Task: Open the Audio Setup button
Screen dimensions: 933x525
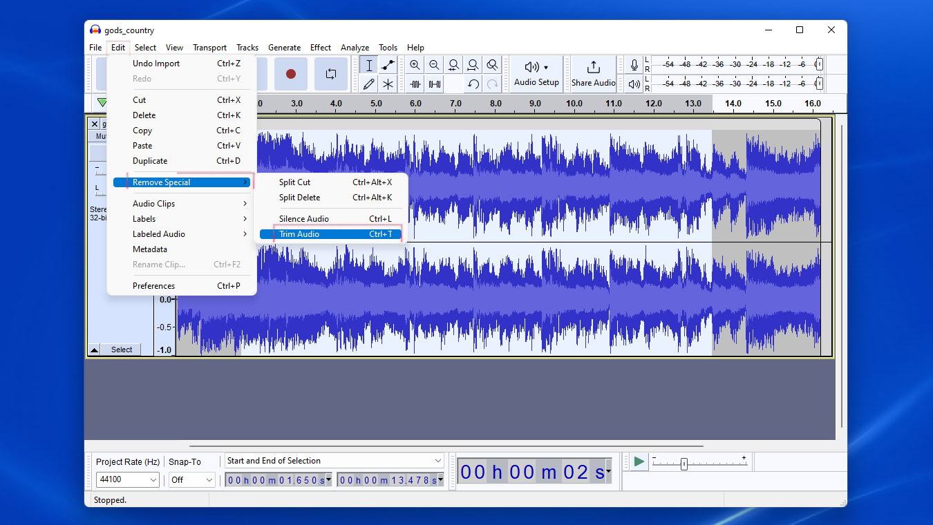Action: (536, 73)
